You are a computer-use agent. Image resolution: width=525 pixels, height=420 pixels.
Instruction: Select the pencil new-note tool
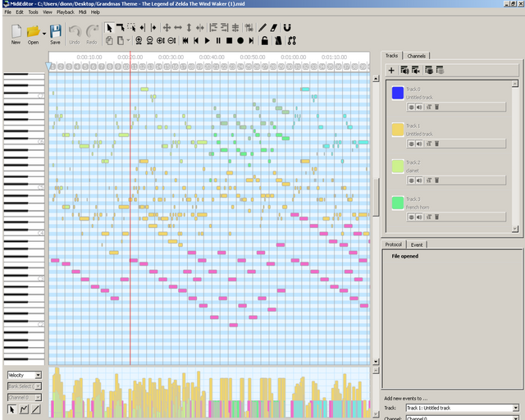click(262, 27)
